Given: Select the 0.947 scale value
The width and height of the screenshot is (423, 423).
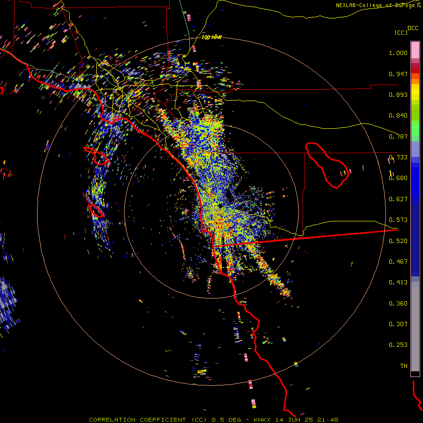Looking at the screenshot, I should pos(398,74).
